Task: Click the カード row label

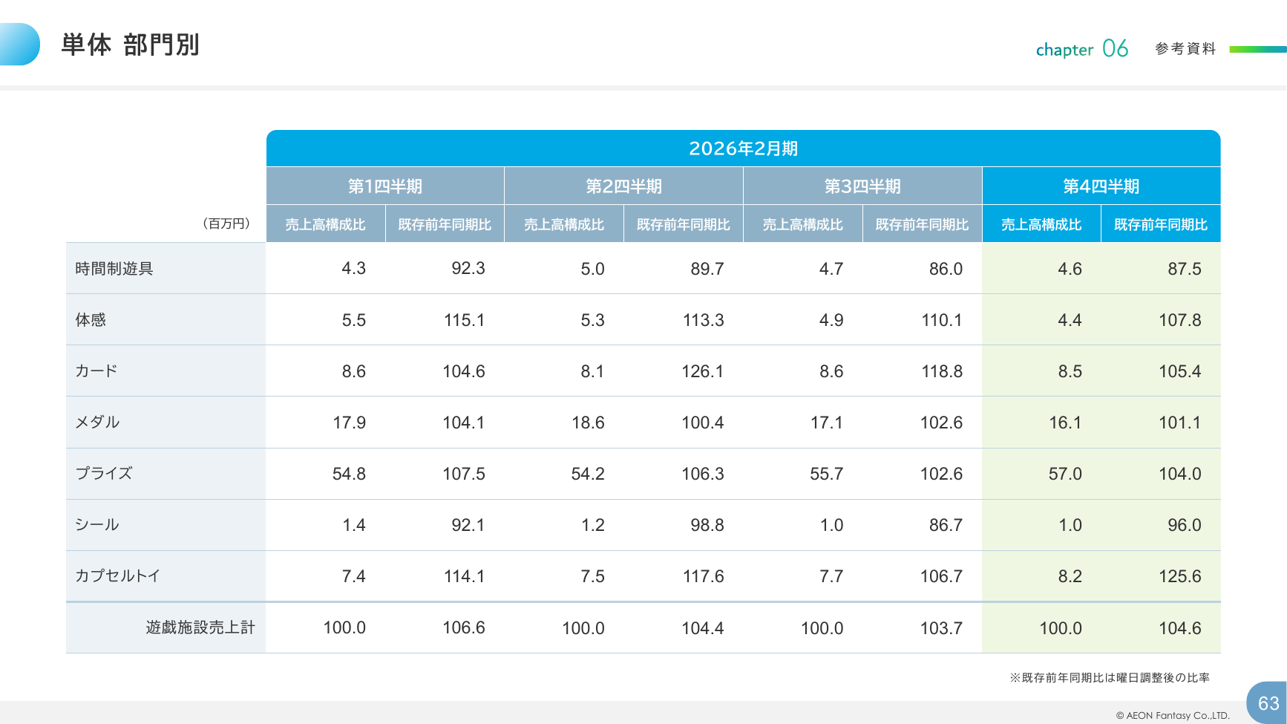Action: (x=96, y=371)
